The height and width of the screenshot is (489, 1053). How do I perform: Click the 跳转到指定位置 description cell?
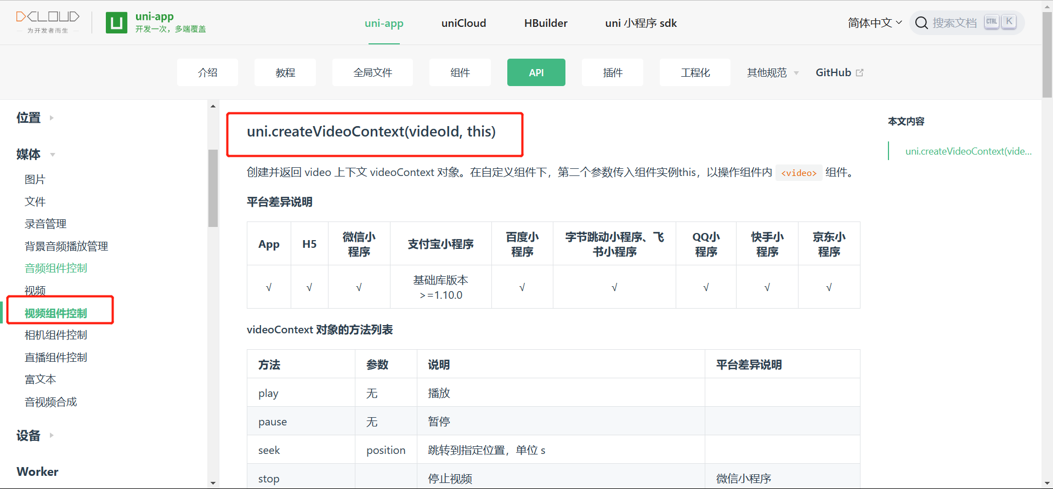(561, 450)
